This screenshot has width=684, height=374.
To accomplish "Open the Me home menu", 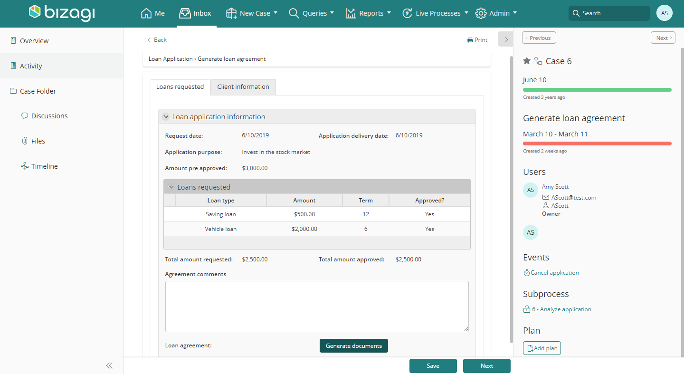I will [153, 13].
